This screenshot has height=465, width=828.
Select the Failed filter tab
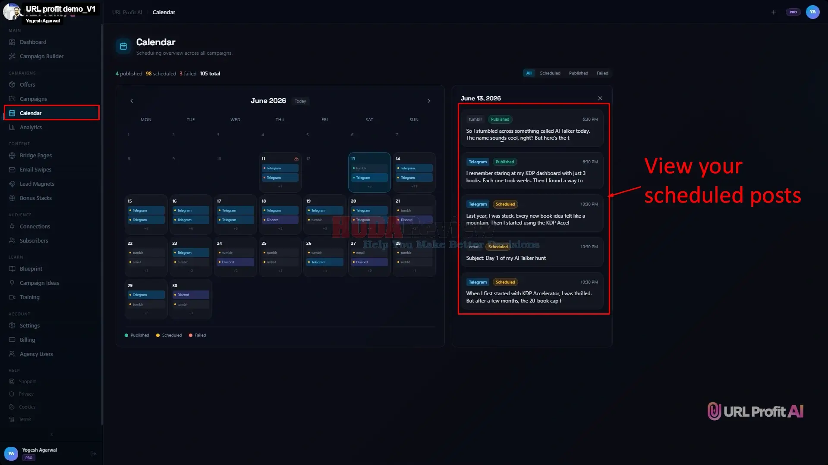602,73
